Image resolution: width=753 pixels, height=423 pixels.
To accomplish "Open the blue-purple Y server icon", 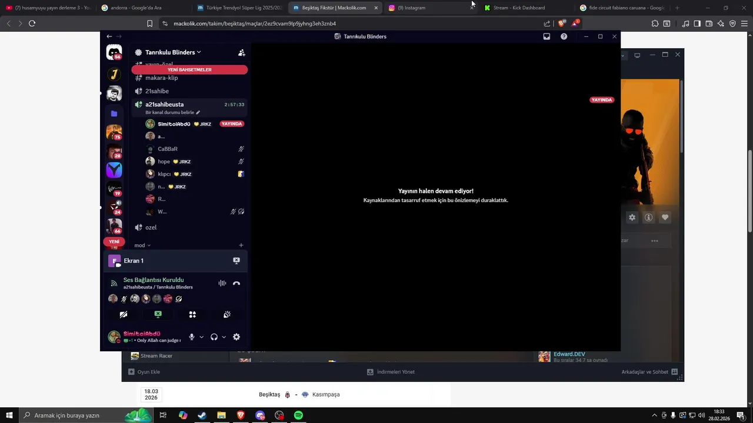I will [114, 170].
